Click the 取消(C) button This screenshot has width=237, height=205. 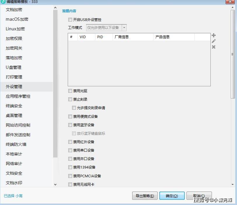199,196
